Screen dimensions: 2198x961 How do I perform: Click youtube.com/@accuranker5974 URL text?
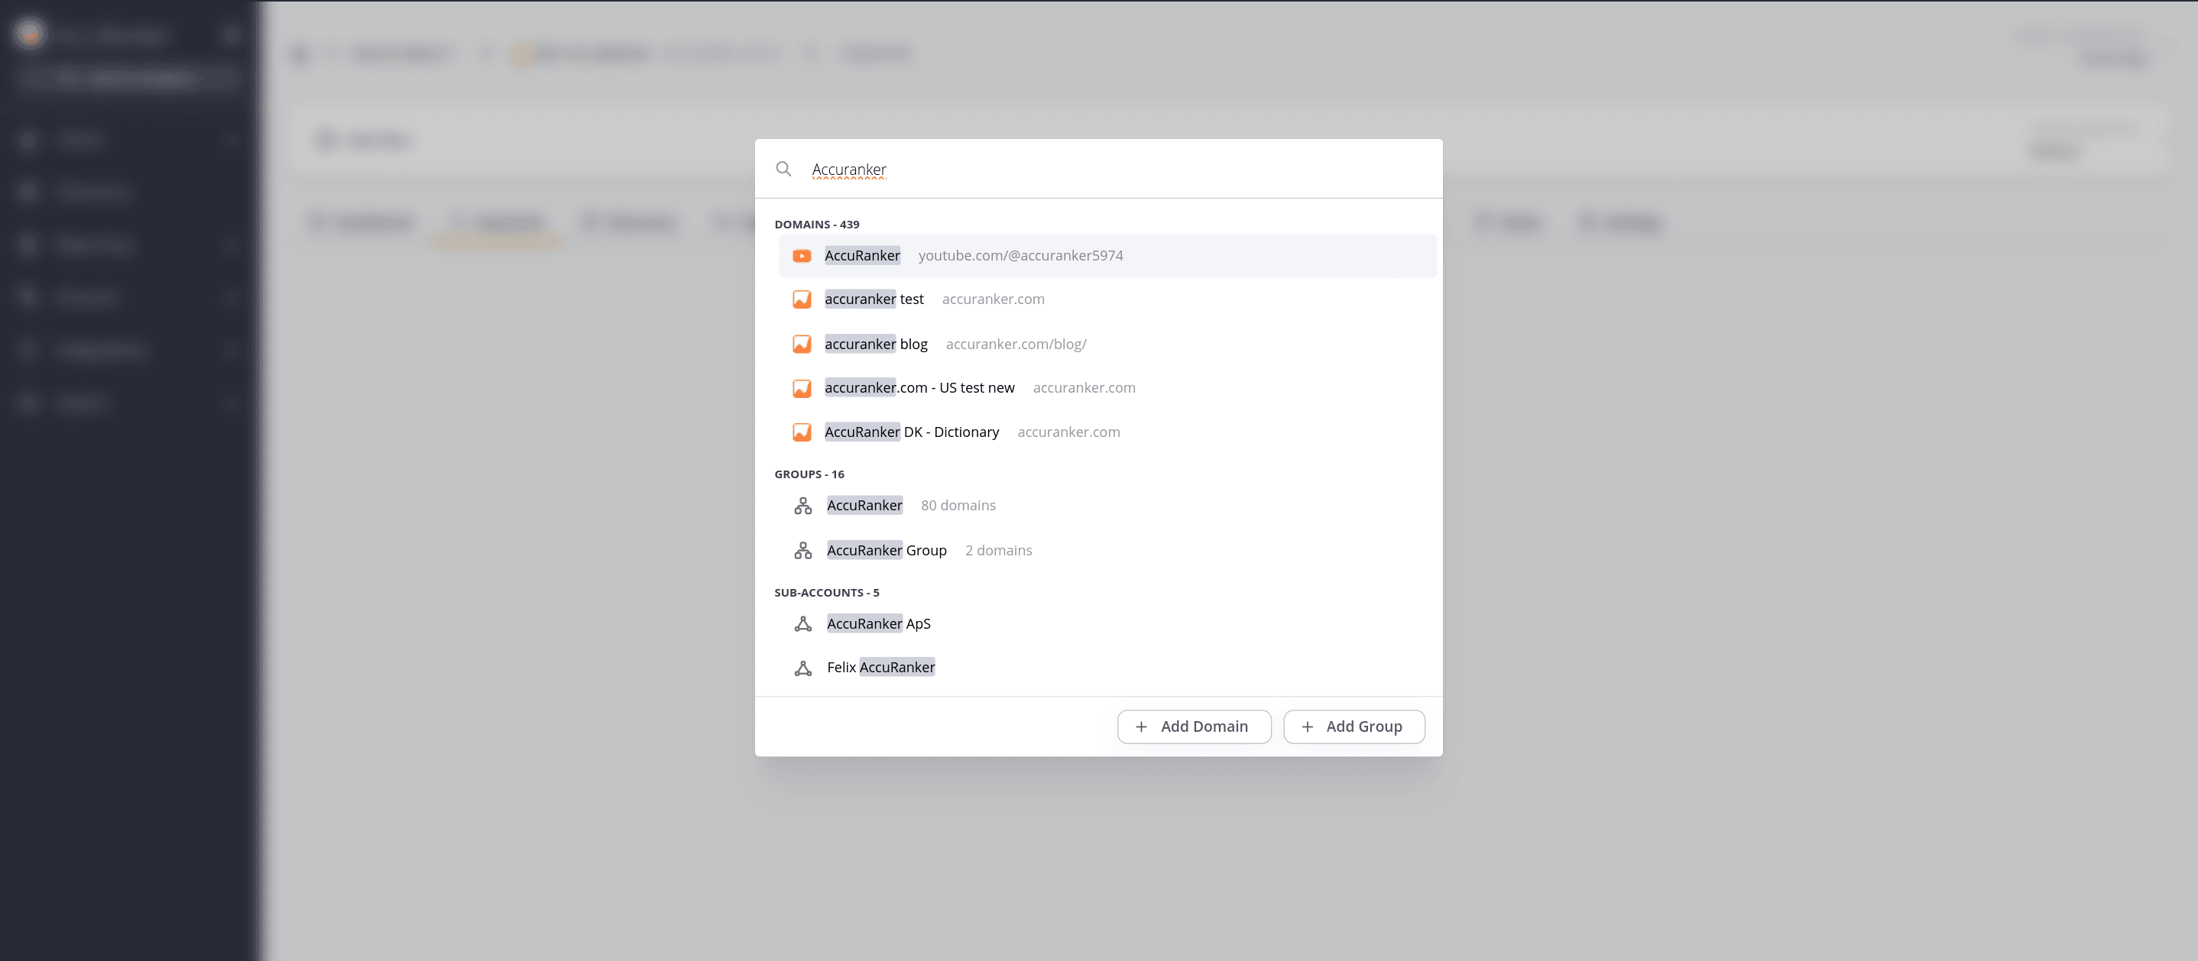pyautogui.click(x=1020, y=256)
